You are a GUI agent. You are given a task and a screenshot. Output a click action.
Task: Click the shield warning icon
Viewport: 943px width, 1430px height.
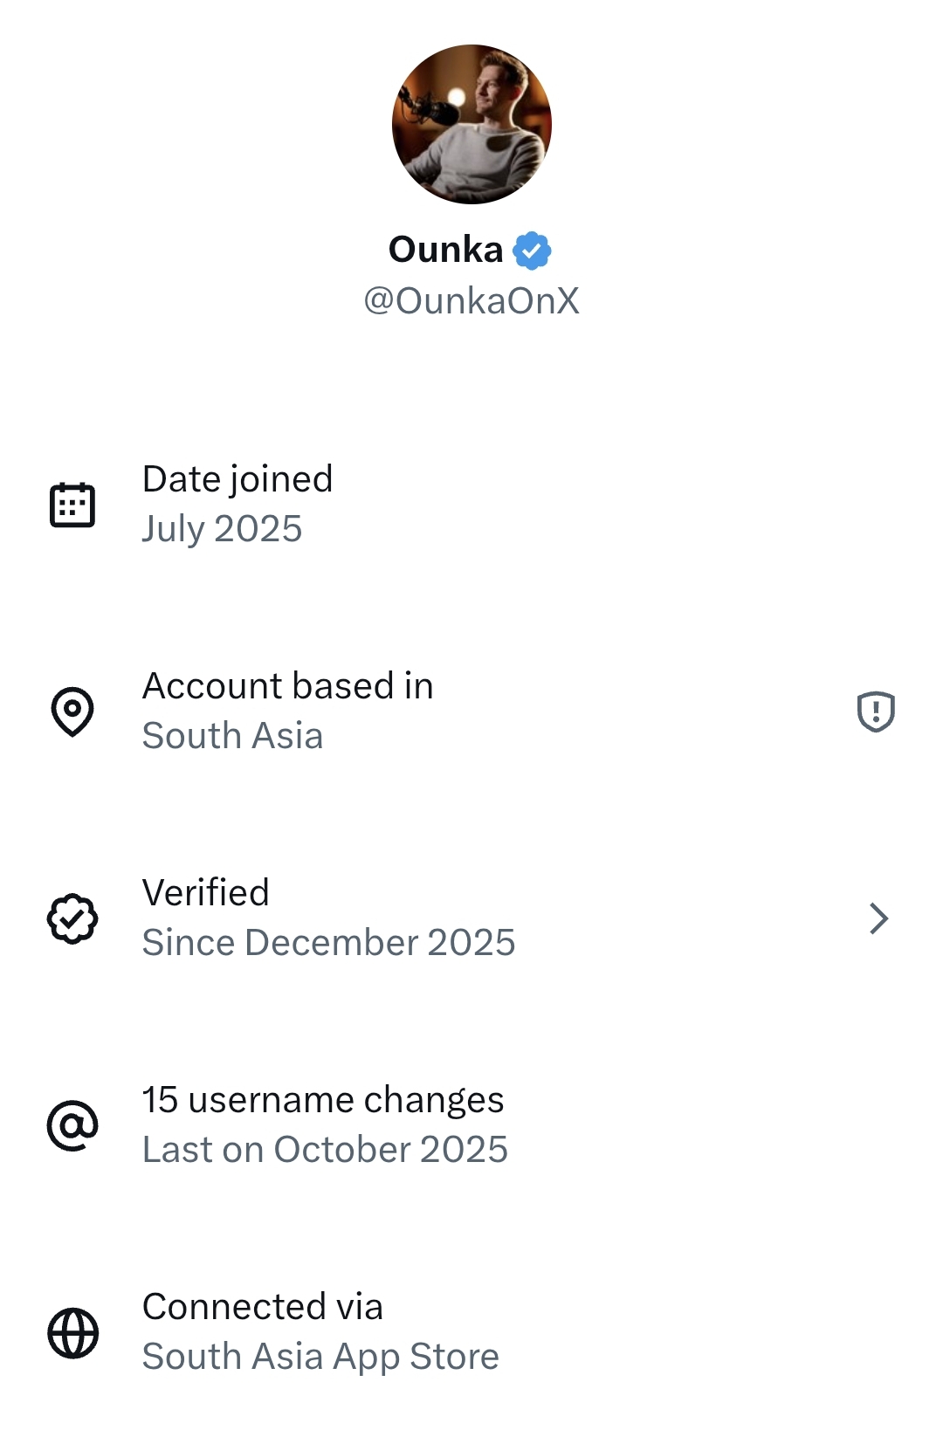[876, 711]
